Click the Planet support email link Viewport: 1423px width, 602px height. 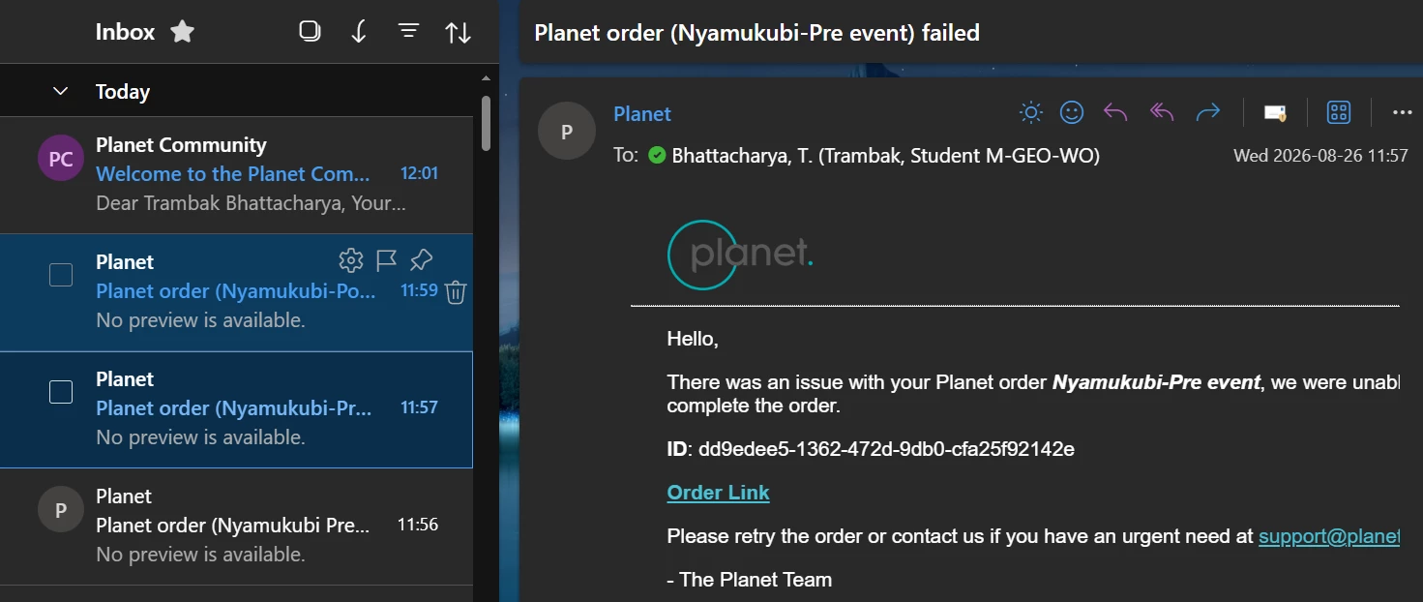(1329, 536)
